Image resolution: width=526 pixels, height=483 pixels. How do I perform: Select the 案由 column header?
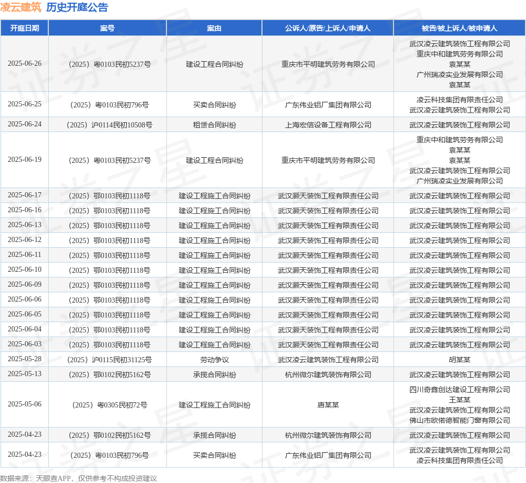pyautogui.click(x=214, y=28)
